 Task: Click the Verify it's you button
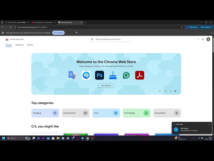tap(192, 27)
